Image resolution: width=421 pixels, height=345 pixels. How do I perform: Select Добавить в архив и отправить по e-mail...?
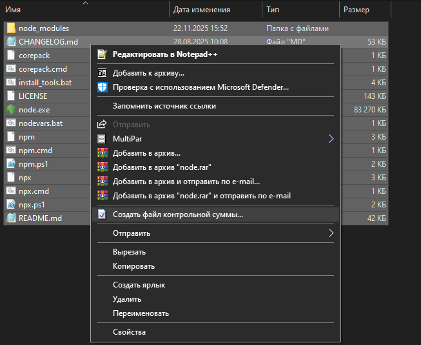[215, 182]
